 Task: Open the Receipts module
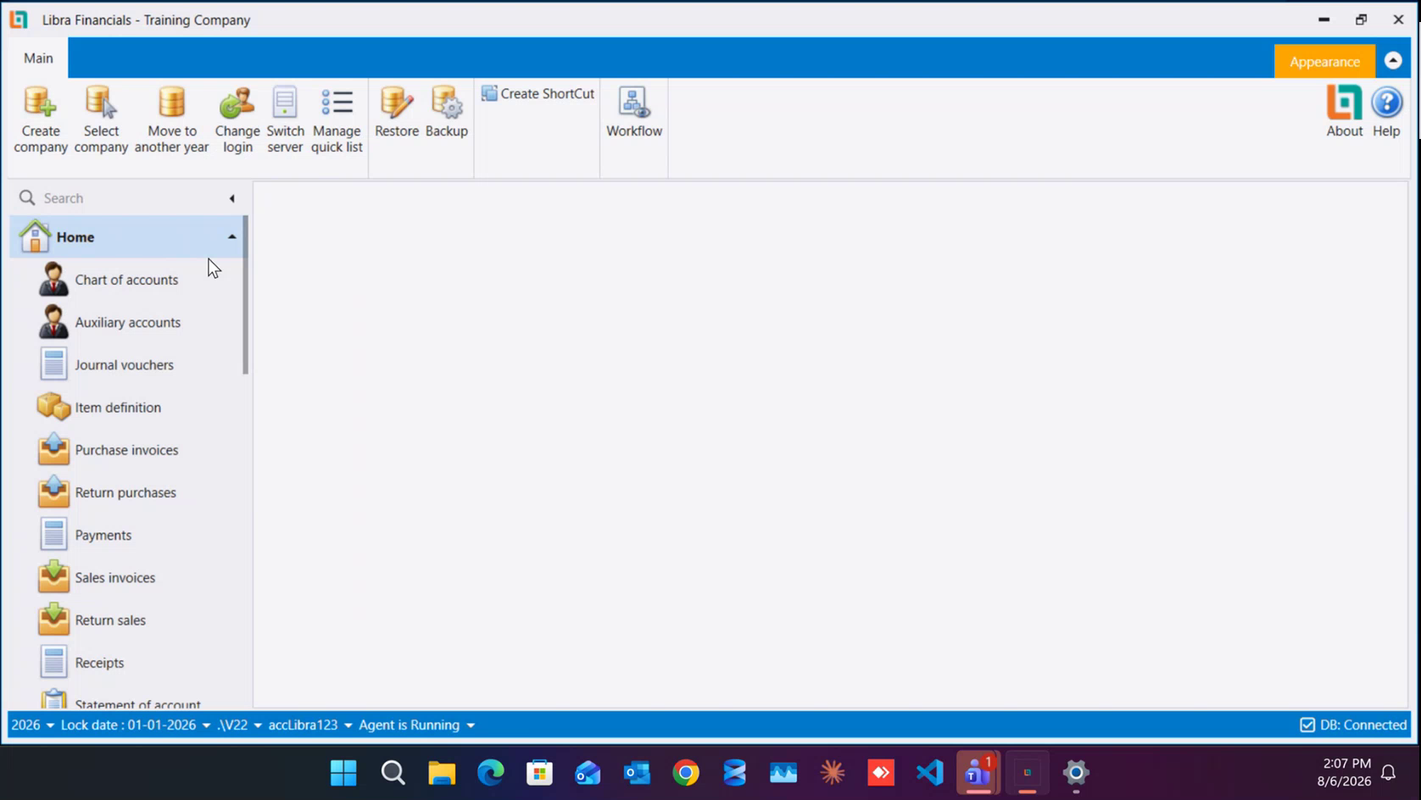click(x=127, y=663)
